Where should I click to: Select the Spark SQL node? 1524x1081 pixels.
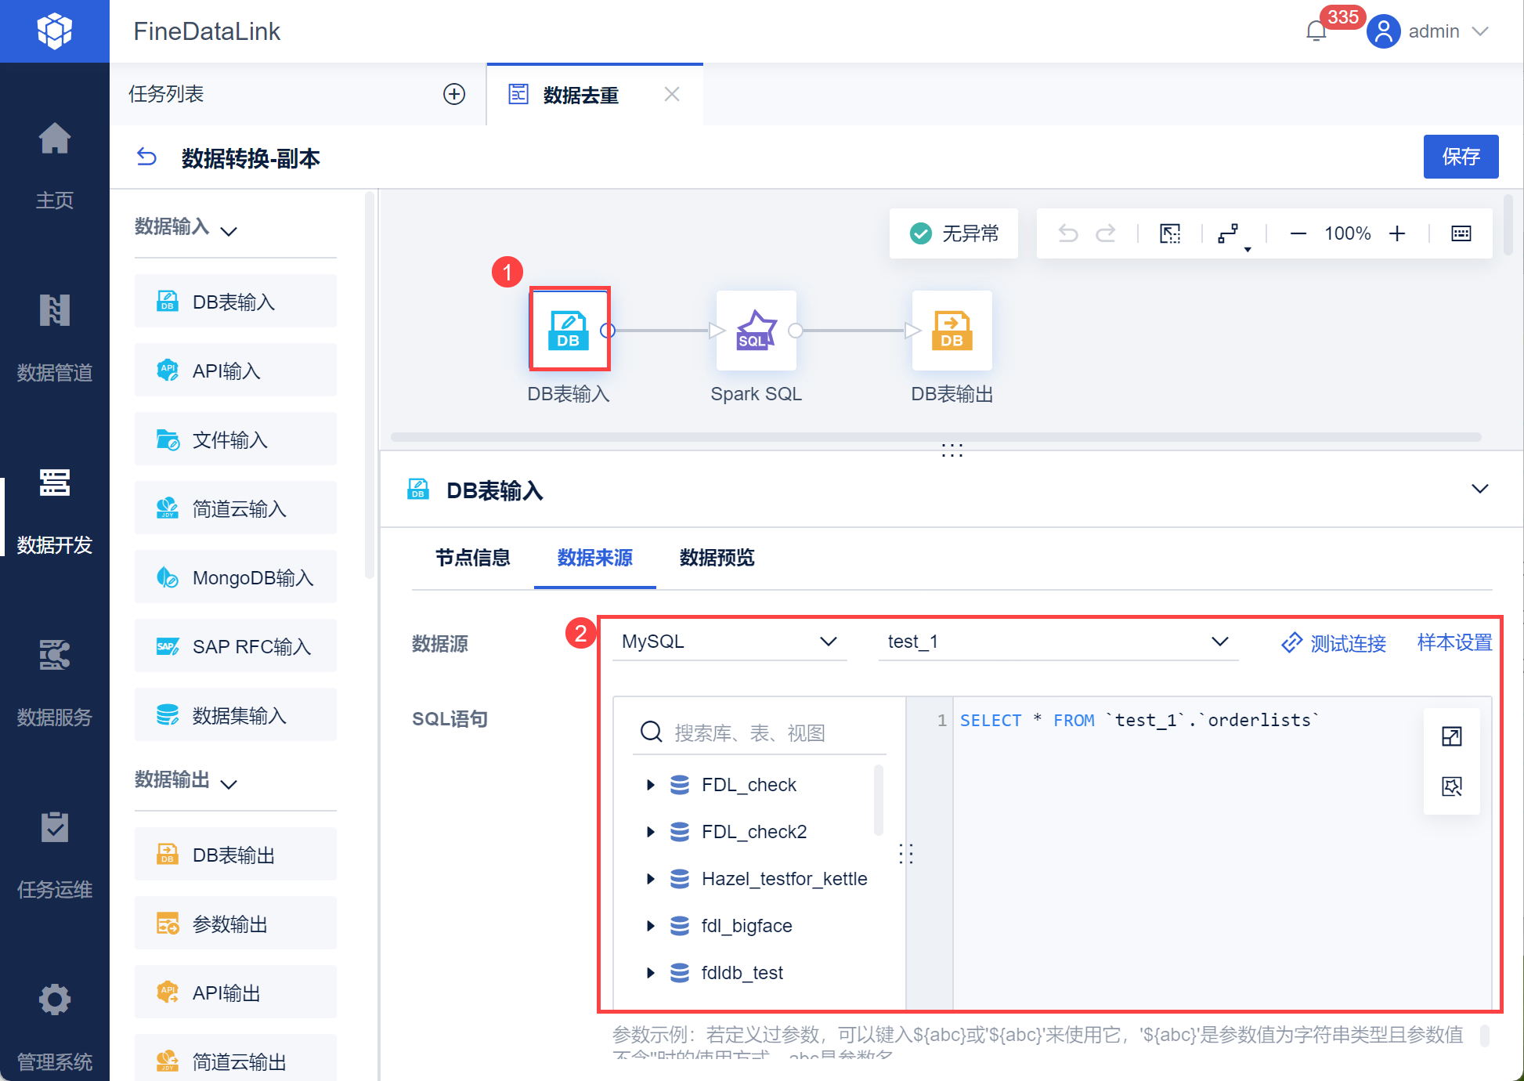coord(756,331)
